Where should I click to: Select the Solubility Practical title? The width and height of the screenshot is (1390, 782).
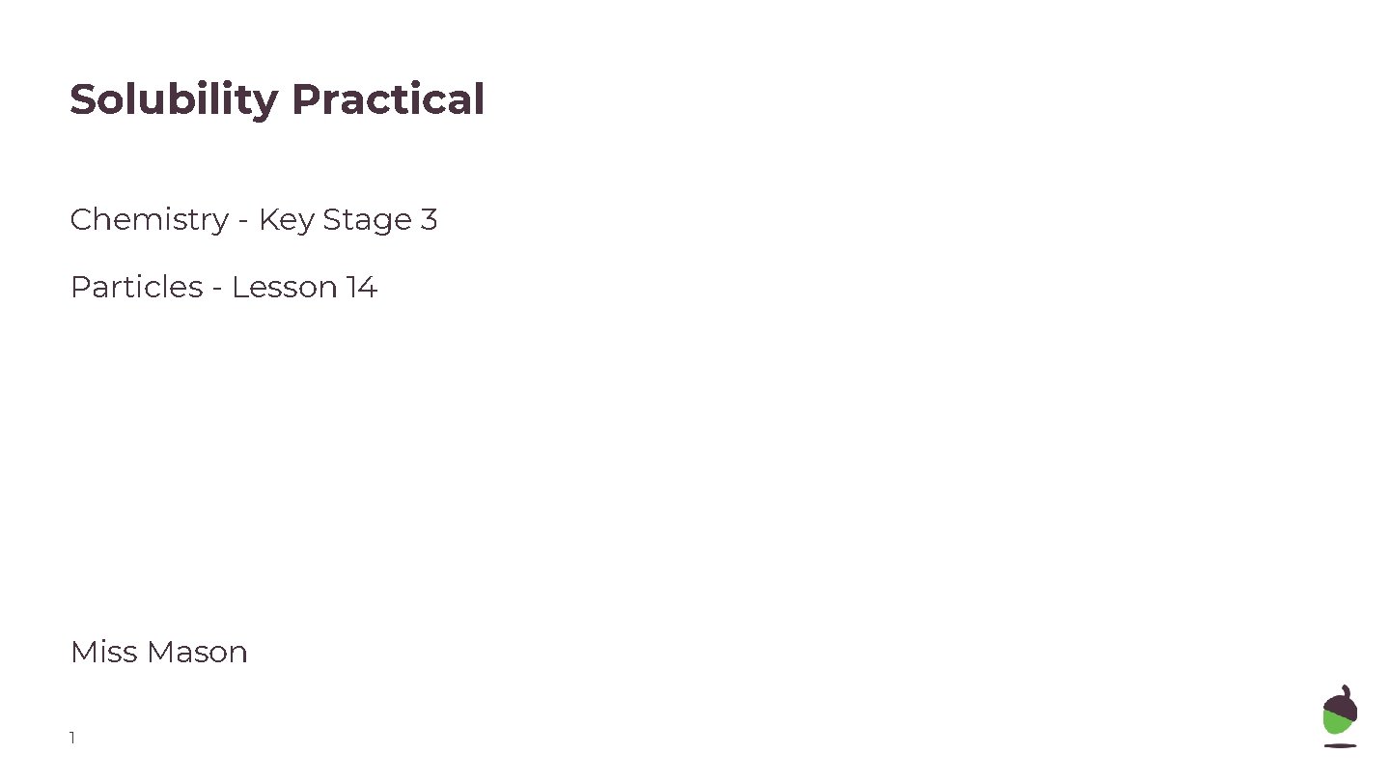click(277, 99)
